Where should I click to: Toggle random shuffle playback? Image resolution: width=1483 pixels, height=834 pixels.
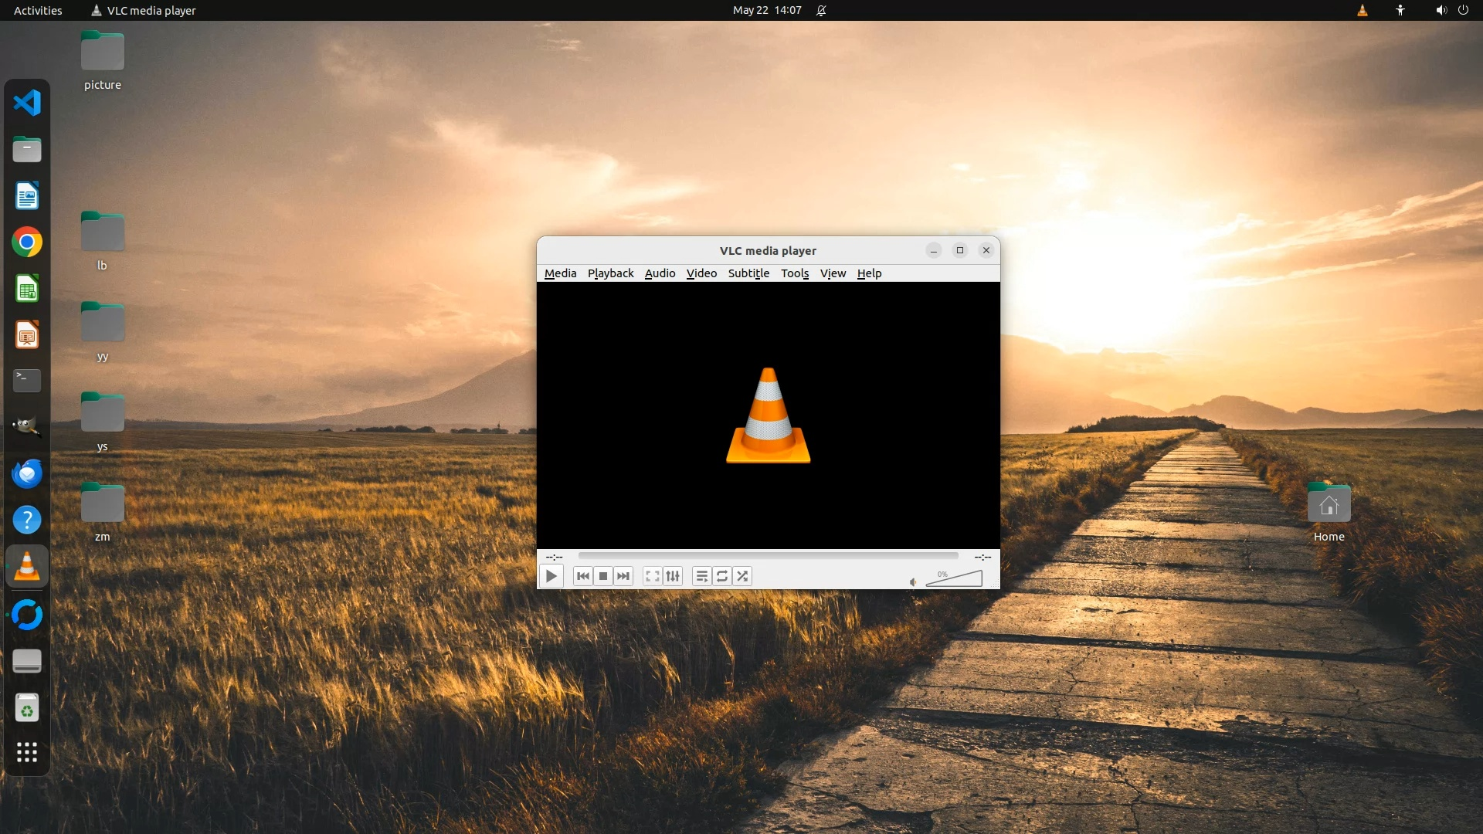[x=742, y=576]
